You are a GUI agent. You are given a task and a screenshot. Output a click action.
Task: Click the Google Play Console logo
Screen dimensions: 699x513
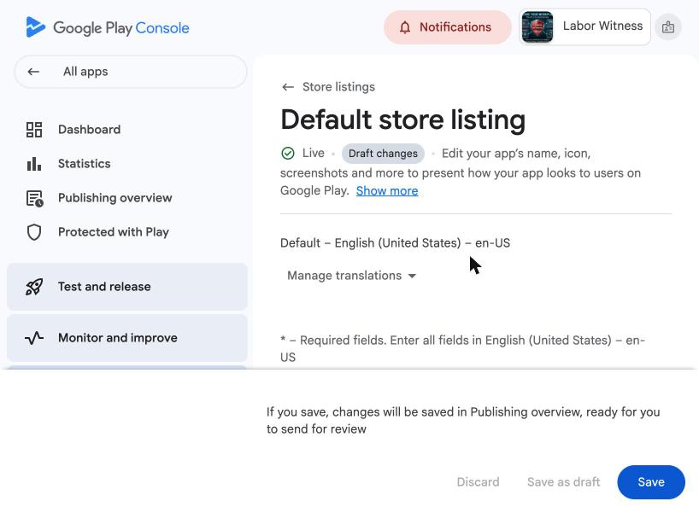click(108, 27)
